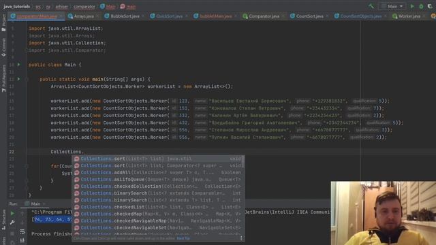Start debugging with the bug icon
This screenshot has height=245, width=436.
(421, 6)
